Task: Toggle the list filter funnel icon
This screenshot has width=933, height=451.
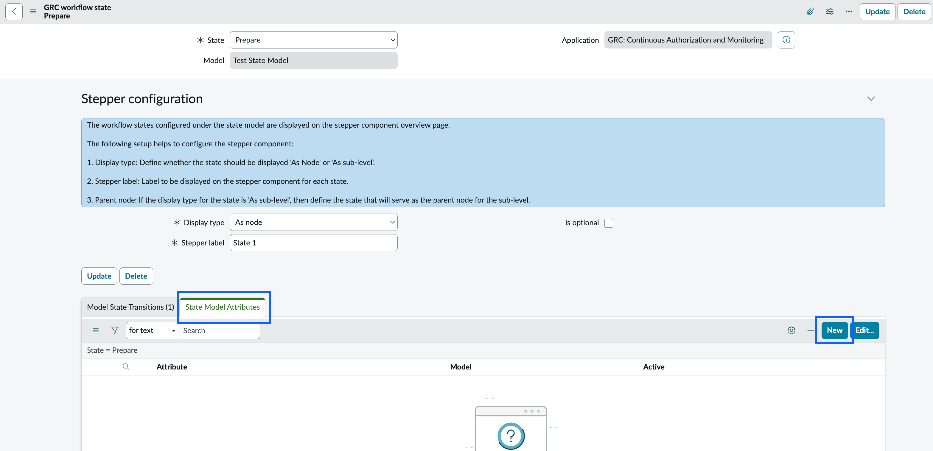Action: 115,330
